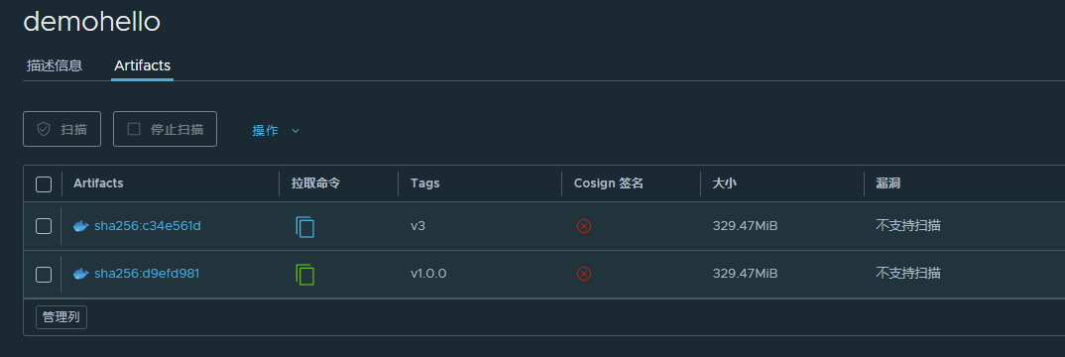Click square icon on stop scan button

(x=134, y=129)
